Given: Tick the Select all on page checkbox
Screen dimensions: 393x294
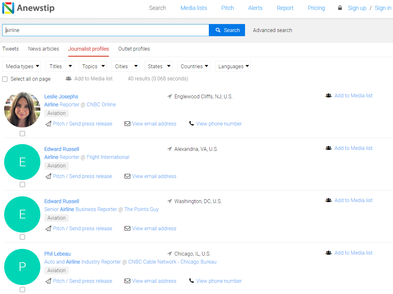Looking at the screenshot, I should pyautogui.click(x=5, y=79).
